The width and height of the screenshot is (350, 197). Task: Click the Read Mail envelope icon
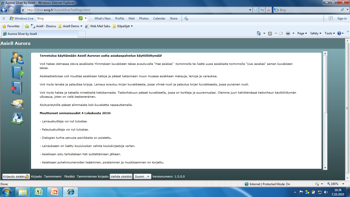(281, 33)
